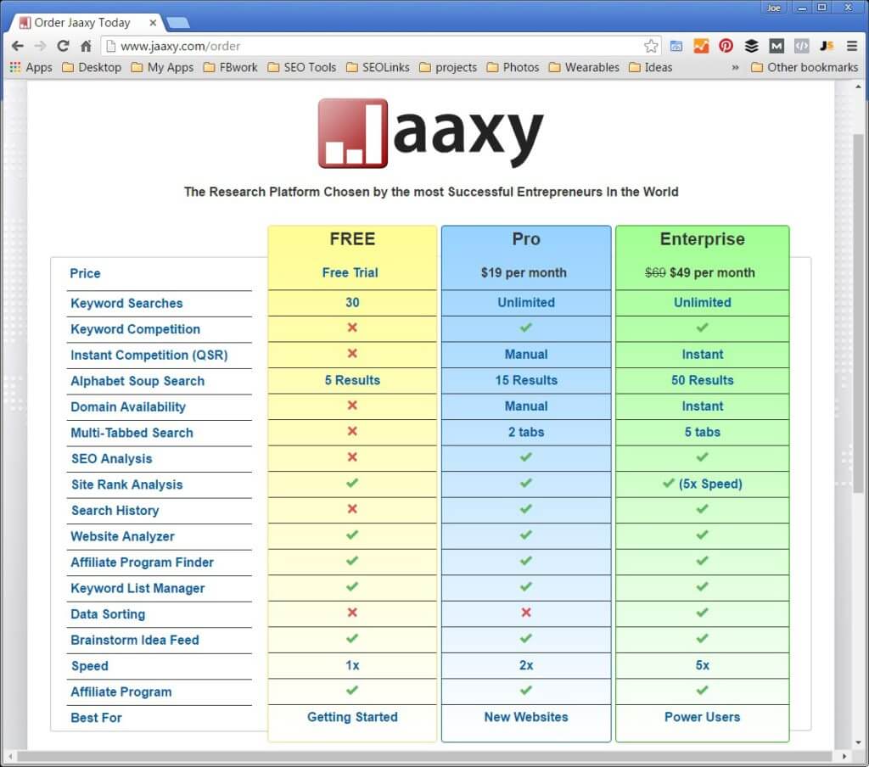Click Instant Competition (QSR) label
Screen dimensions: 869x767
coord(149,356)
